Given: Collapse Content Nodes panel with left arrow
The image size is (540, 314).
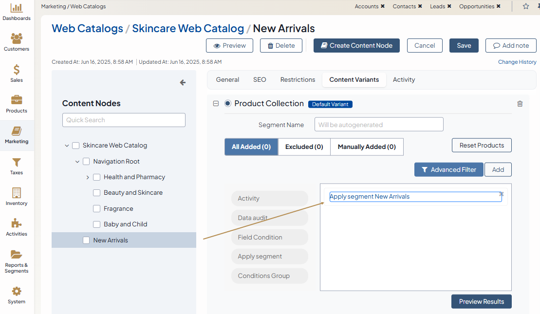Looking at the screenshot, I should (183, 83).
